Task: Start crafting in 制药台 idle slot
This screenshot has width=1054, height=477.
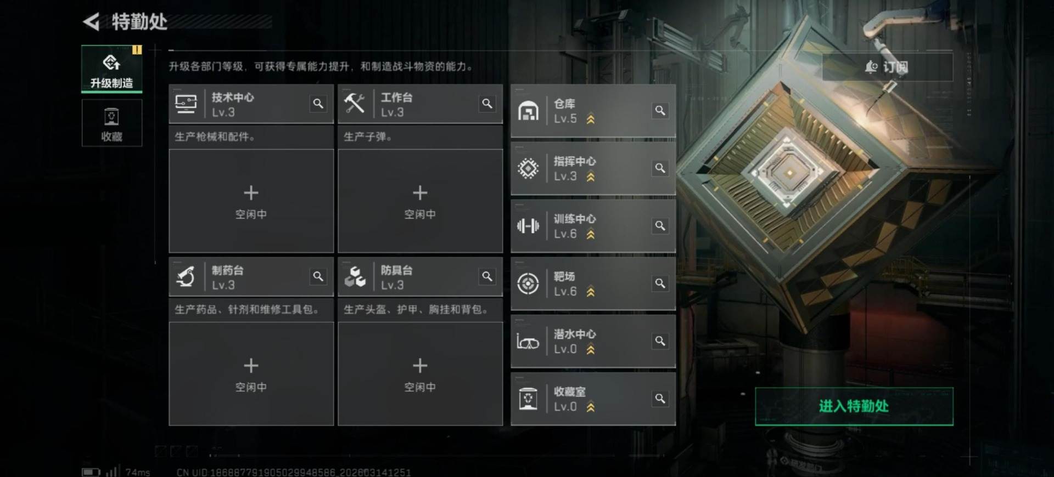Action: (x=251, y=374)
